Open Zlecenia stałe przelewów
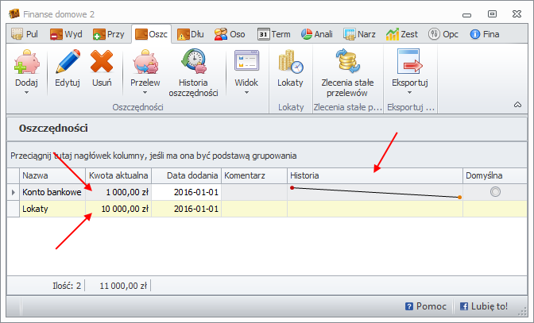This screenshot has width=534, height=323. point(346,62)
